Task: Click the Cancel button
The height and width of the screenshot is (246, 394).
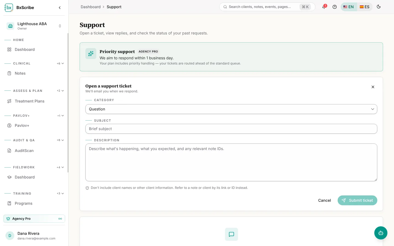Action: coord(325,200)
